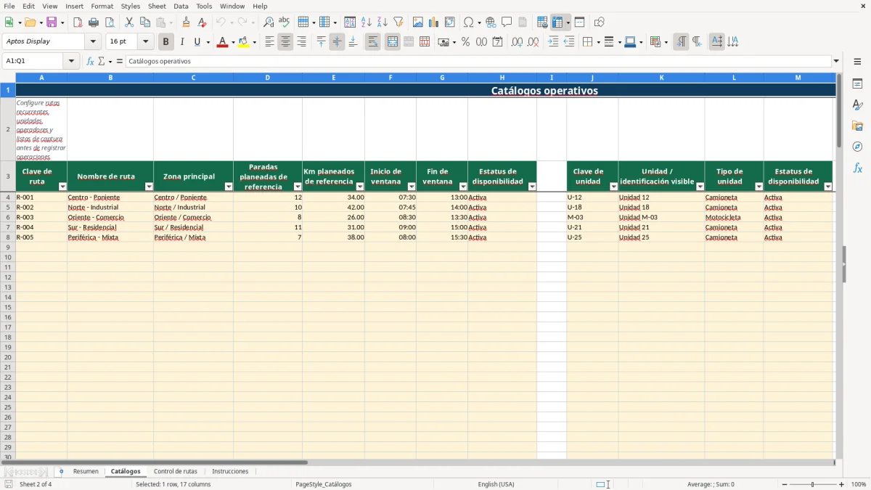Toggle Italic formatting
The height and width of the screenshot is (490, 871).
tap(182, 42)
